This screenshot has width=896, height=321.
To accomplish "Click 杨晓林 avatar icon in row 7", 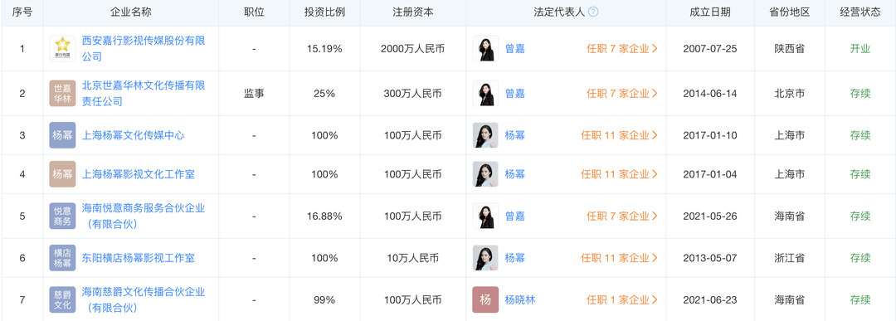I will [485, 299].
